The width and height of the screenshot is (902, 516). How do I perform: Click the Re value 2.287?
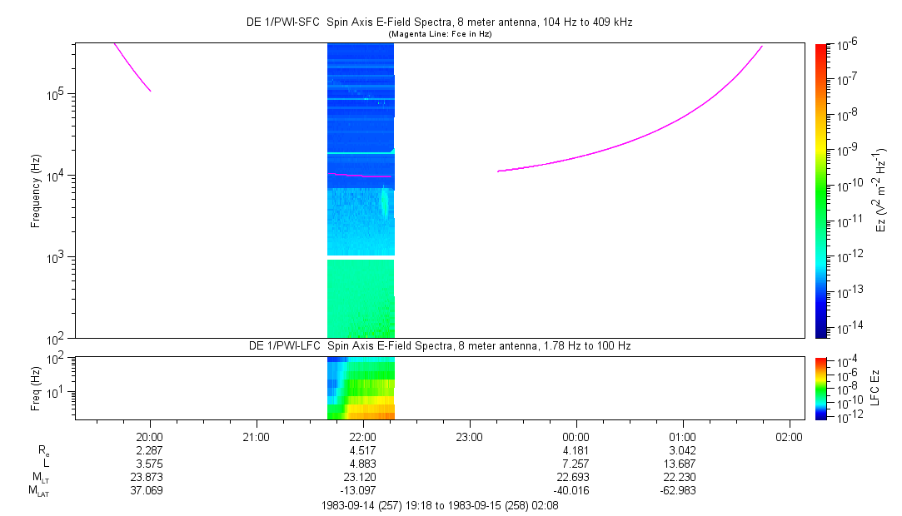pos(150,450)
